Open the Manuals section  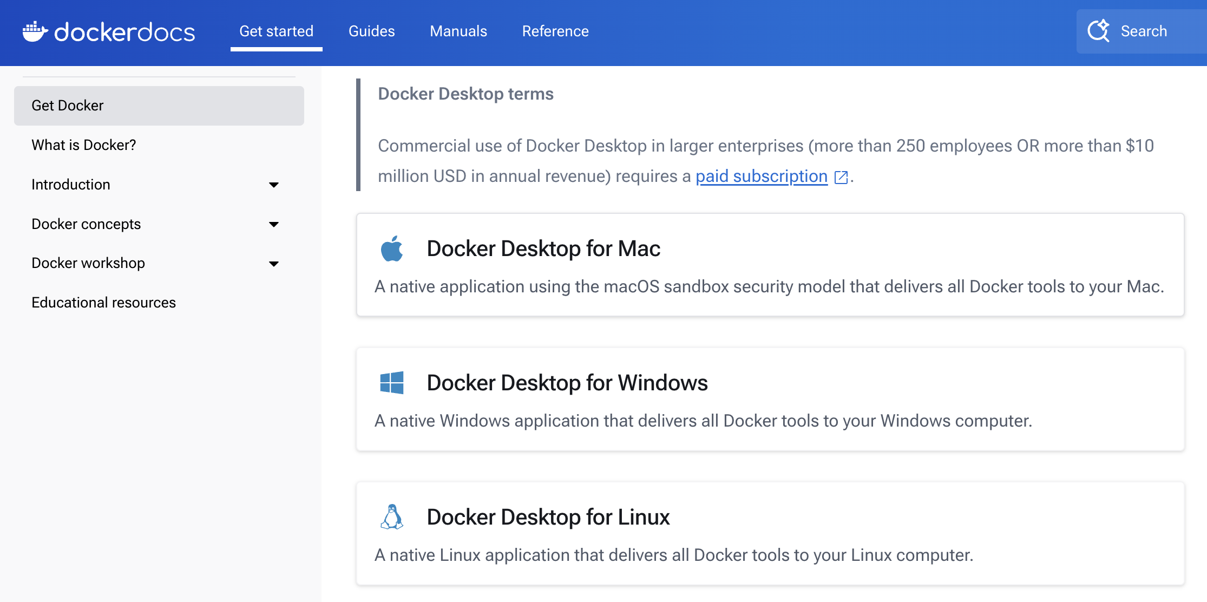point(458,31)
